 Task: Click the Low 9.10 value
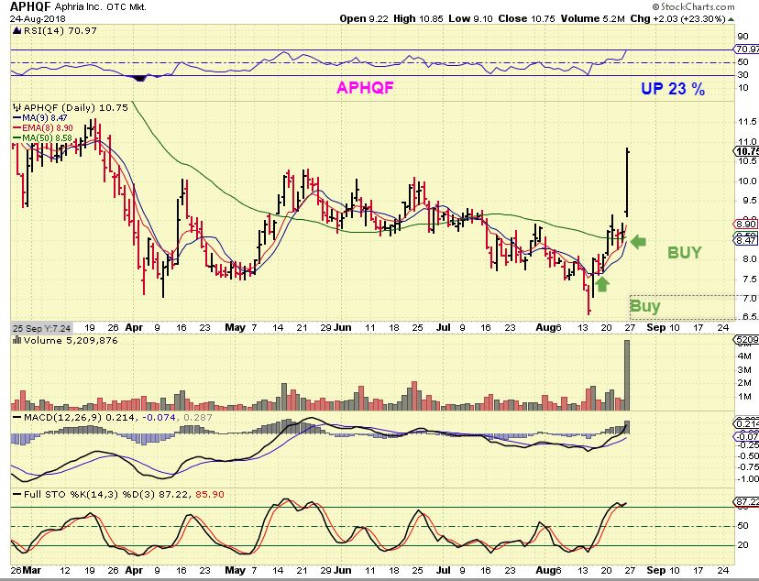pyautogui.click(x=470, y=19)
